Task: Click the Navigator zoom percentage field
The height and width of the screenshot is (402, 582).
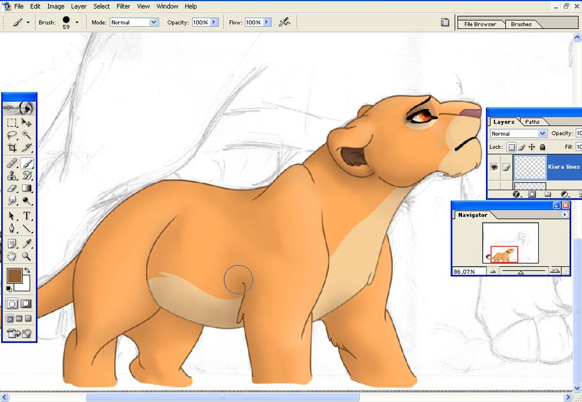Action: [469, 271]
